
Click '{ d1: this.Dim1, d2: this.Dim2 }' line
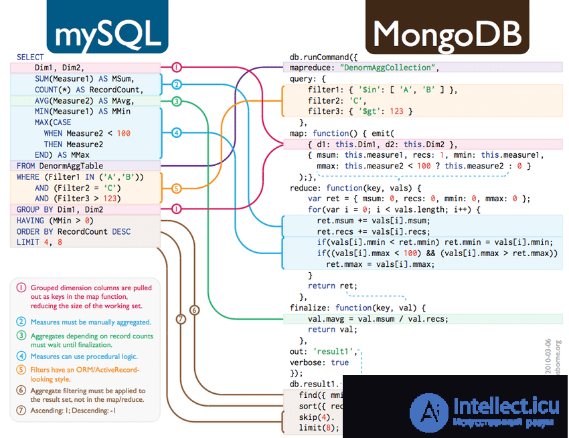pyautogui.click(x=382, y=144)
